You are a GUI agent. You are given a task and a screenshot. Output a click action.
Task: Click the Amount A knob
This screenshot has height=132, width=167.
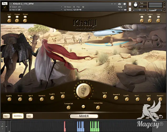[42, 99]
